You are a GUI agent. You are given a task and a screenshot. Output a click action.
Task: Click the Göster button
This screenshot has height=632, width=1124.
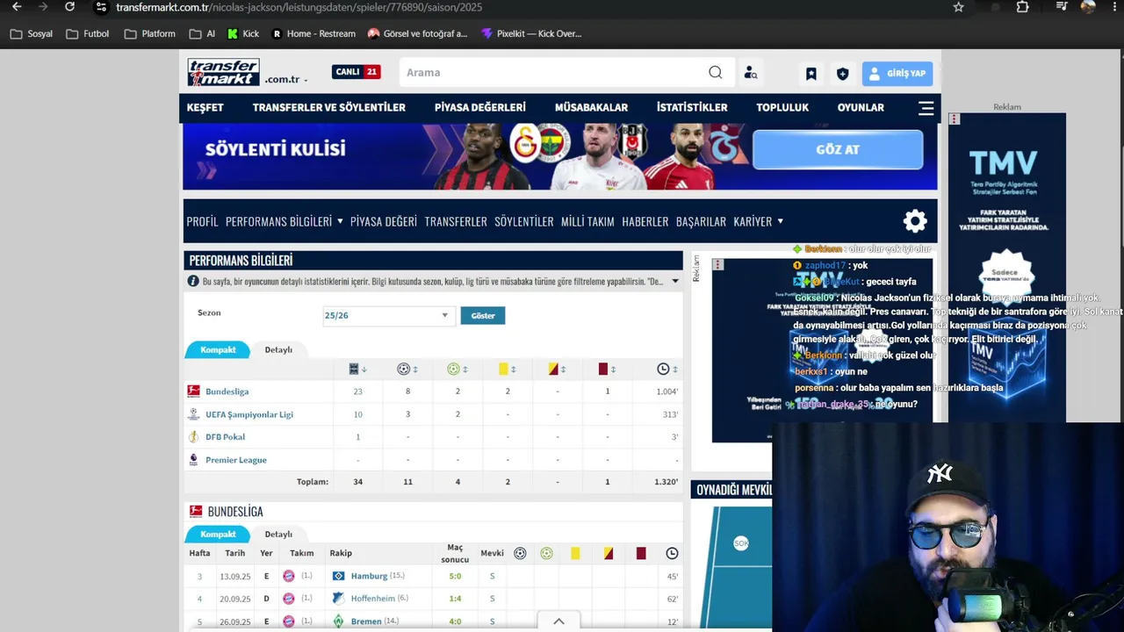483,316
